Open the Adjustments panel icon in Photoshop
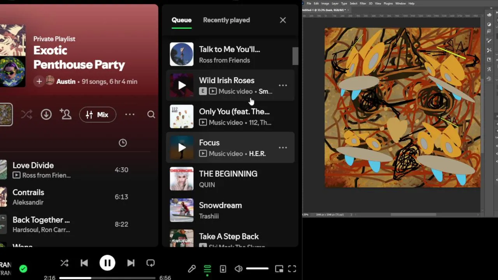This screenshot has height=280, width=498. (x=489, y=24)
